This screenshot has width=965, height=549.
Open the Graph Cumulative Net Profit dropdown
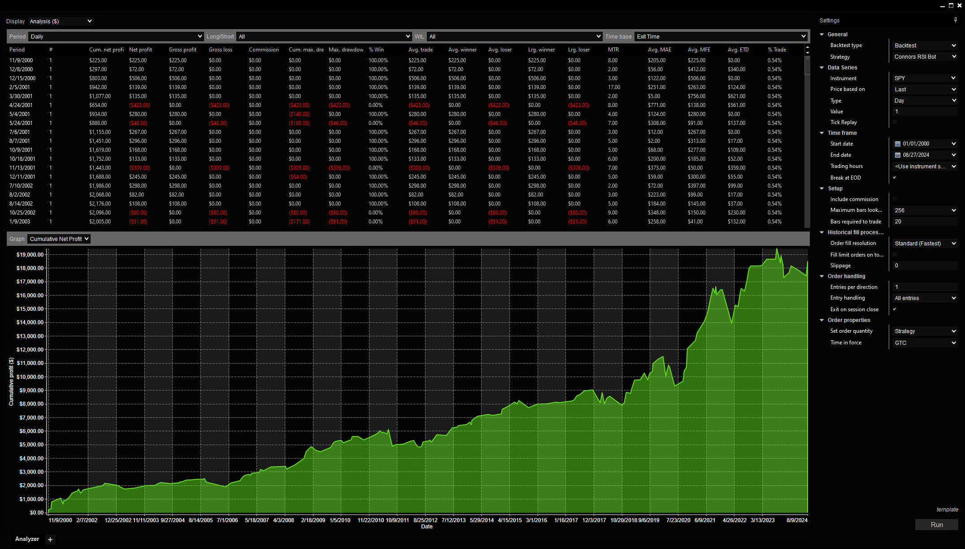coord(59,239)
